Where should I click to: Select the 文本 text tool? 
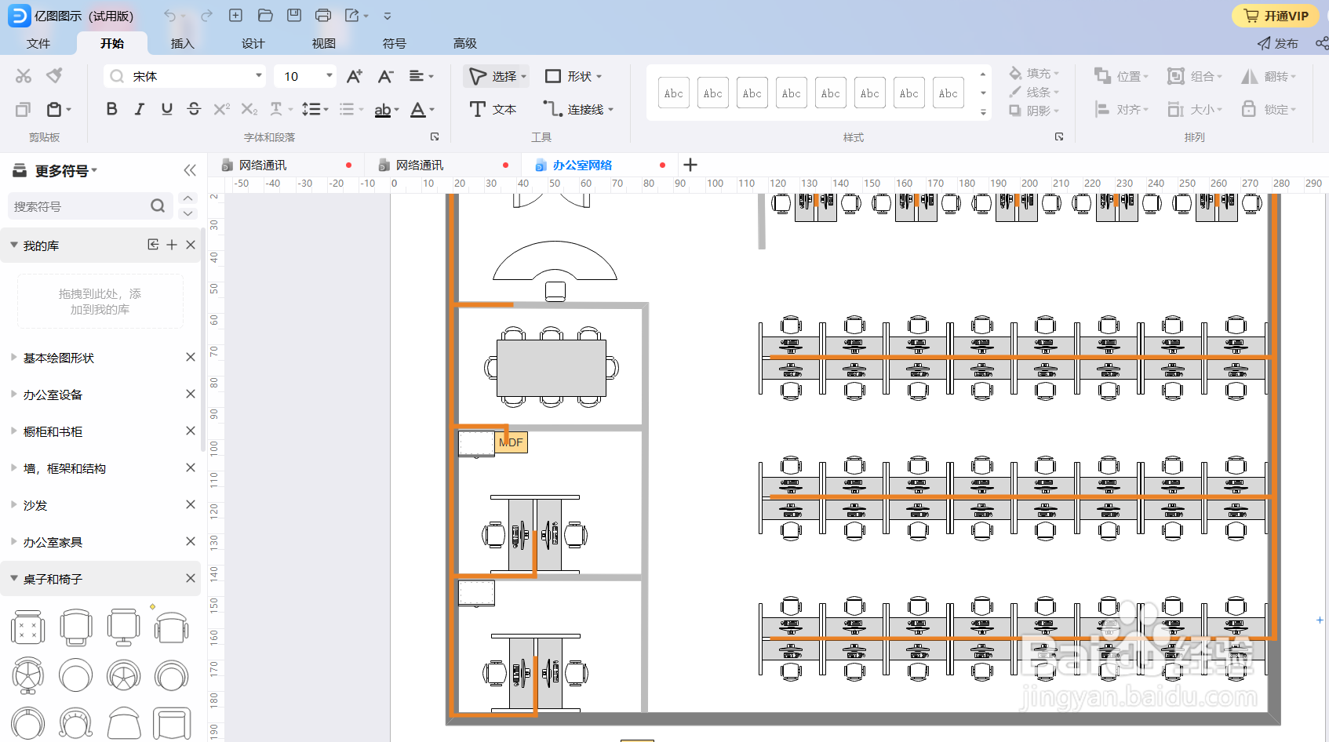[x=493, y=109]
